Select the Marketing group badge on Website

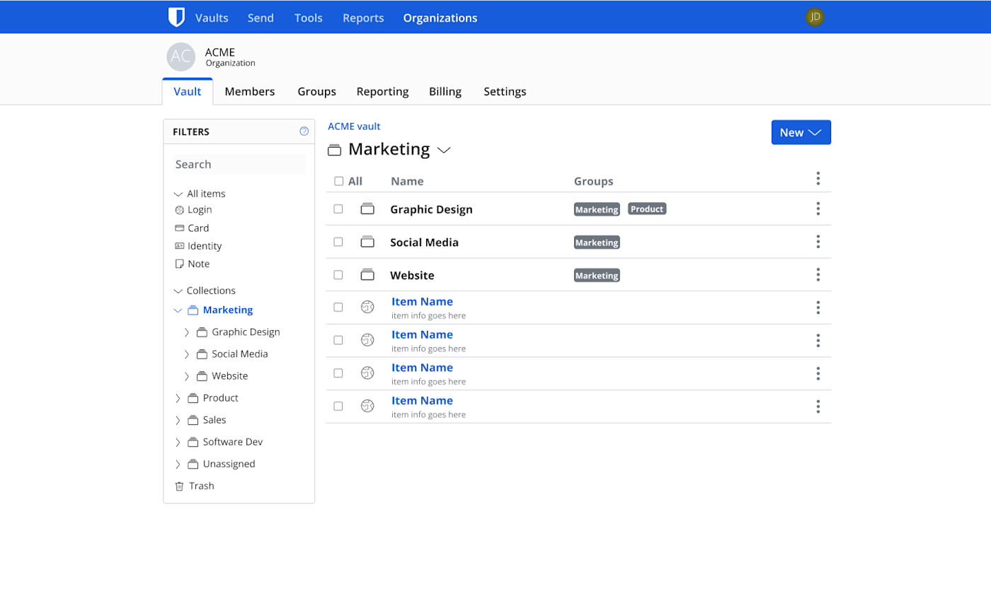(x=596, y=275)
